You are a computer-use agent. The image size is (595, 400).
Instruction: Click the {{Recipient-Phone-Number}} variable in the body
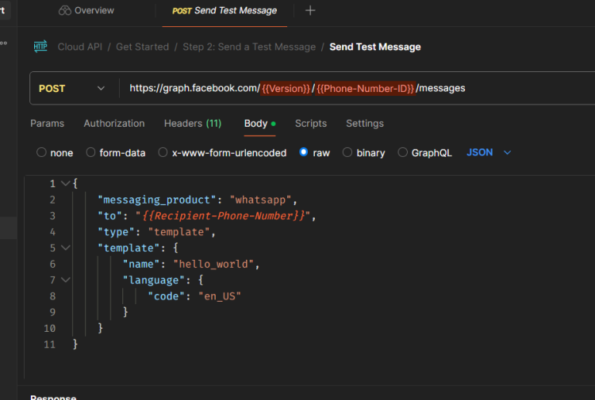[x=224, y=216]
